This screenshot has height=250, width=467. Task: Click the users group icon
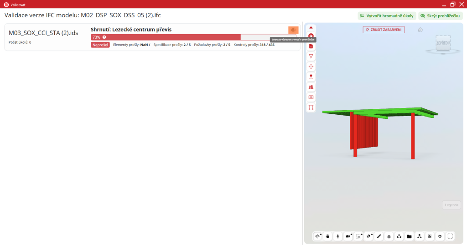[311, 87]
